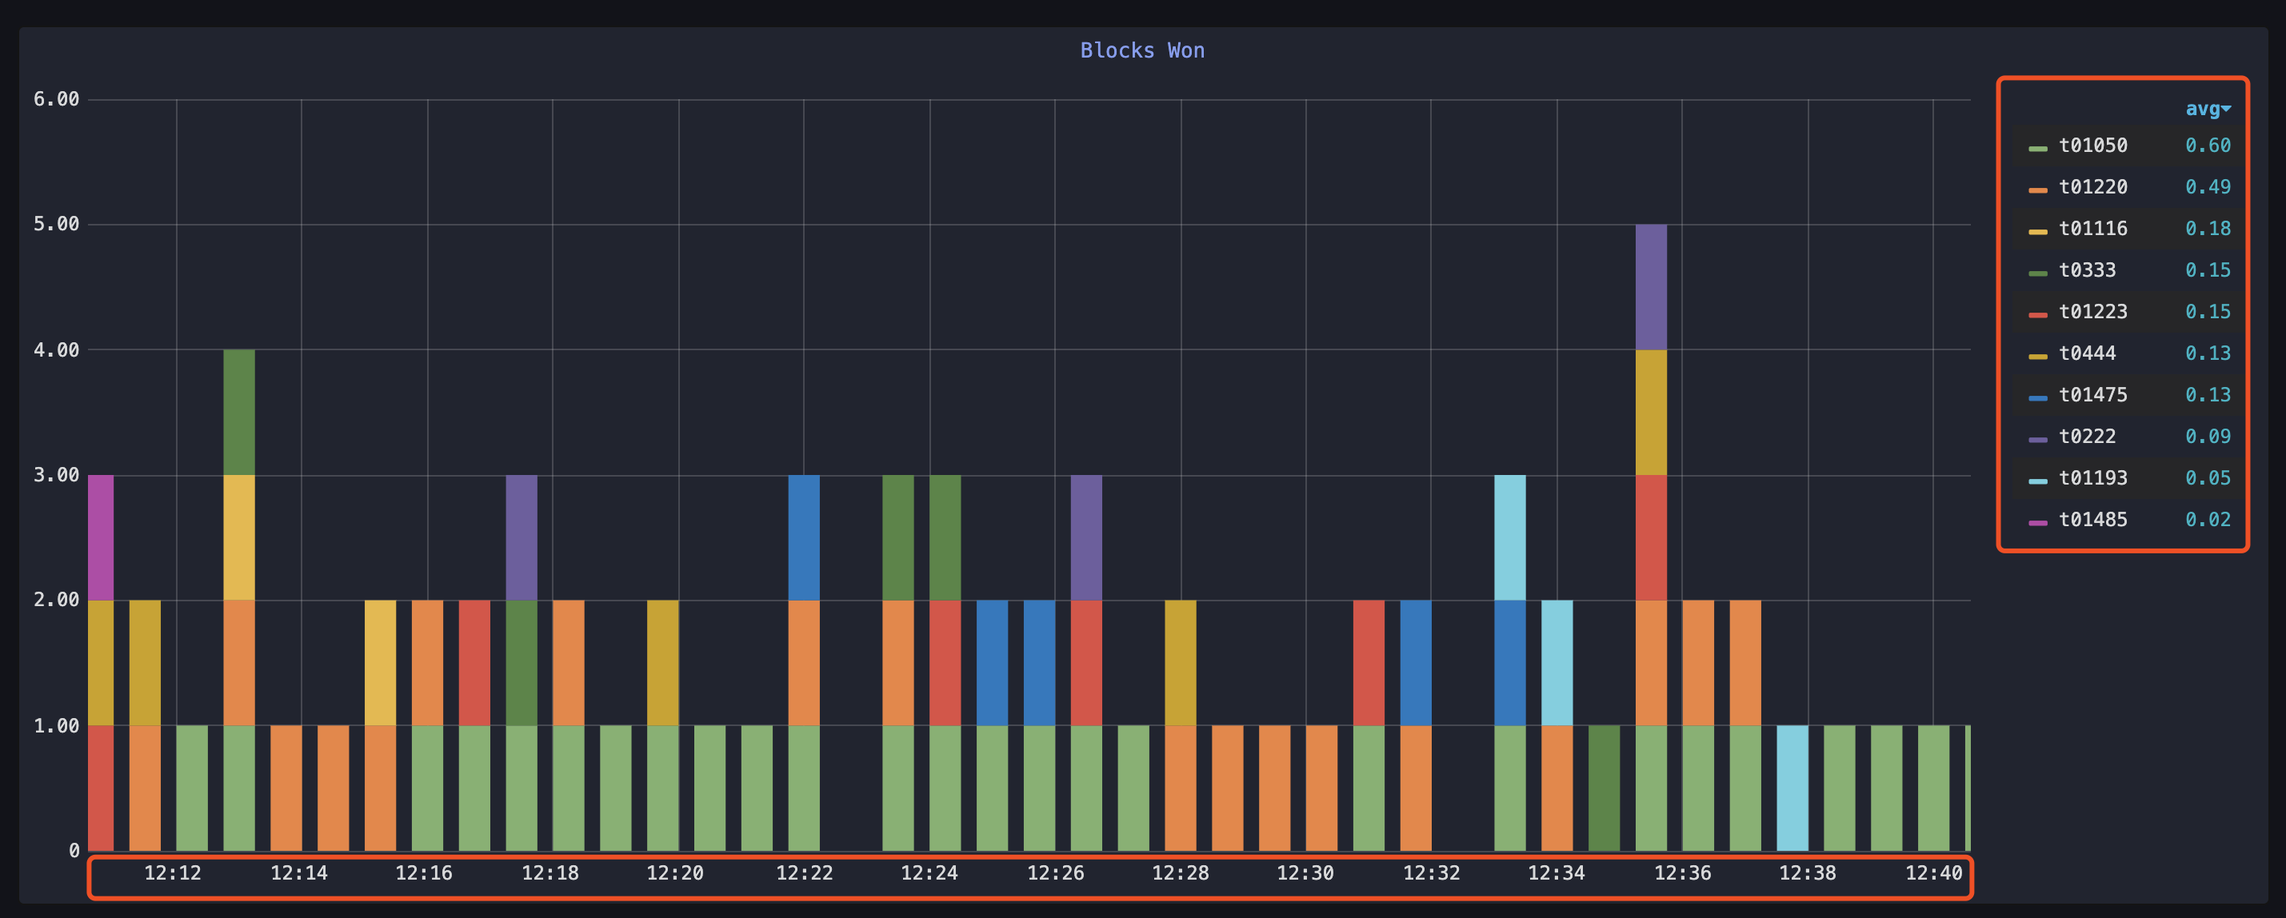Click the 0.60 avg value for t01050

pyautogui.click(x=2210, y=146)
